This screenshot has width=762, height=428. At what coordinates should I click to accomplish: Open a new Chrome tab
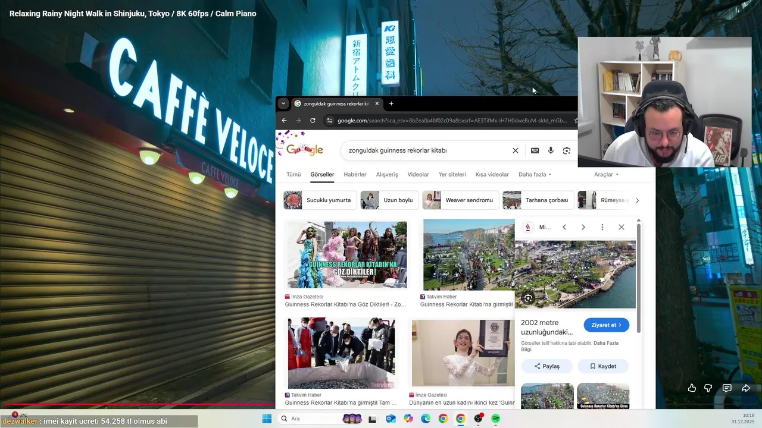(x=391, y=103)
